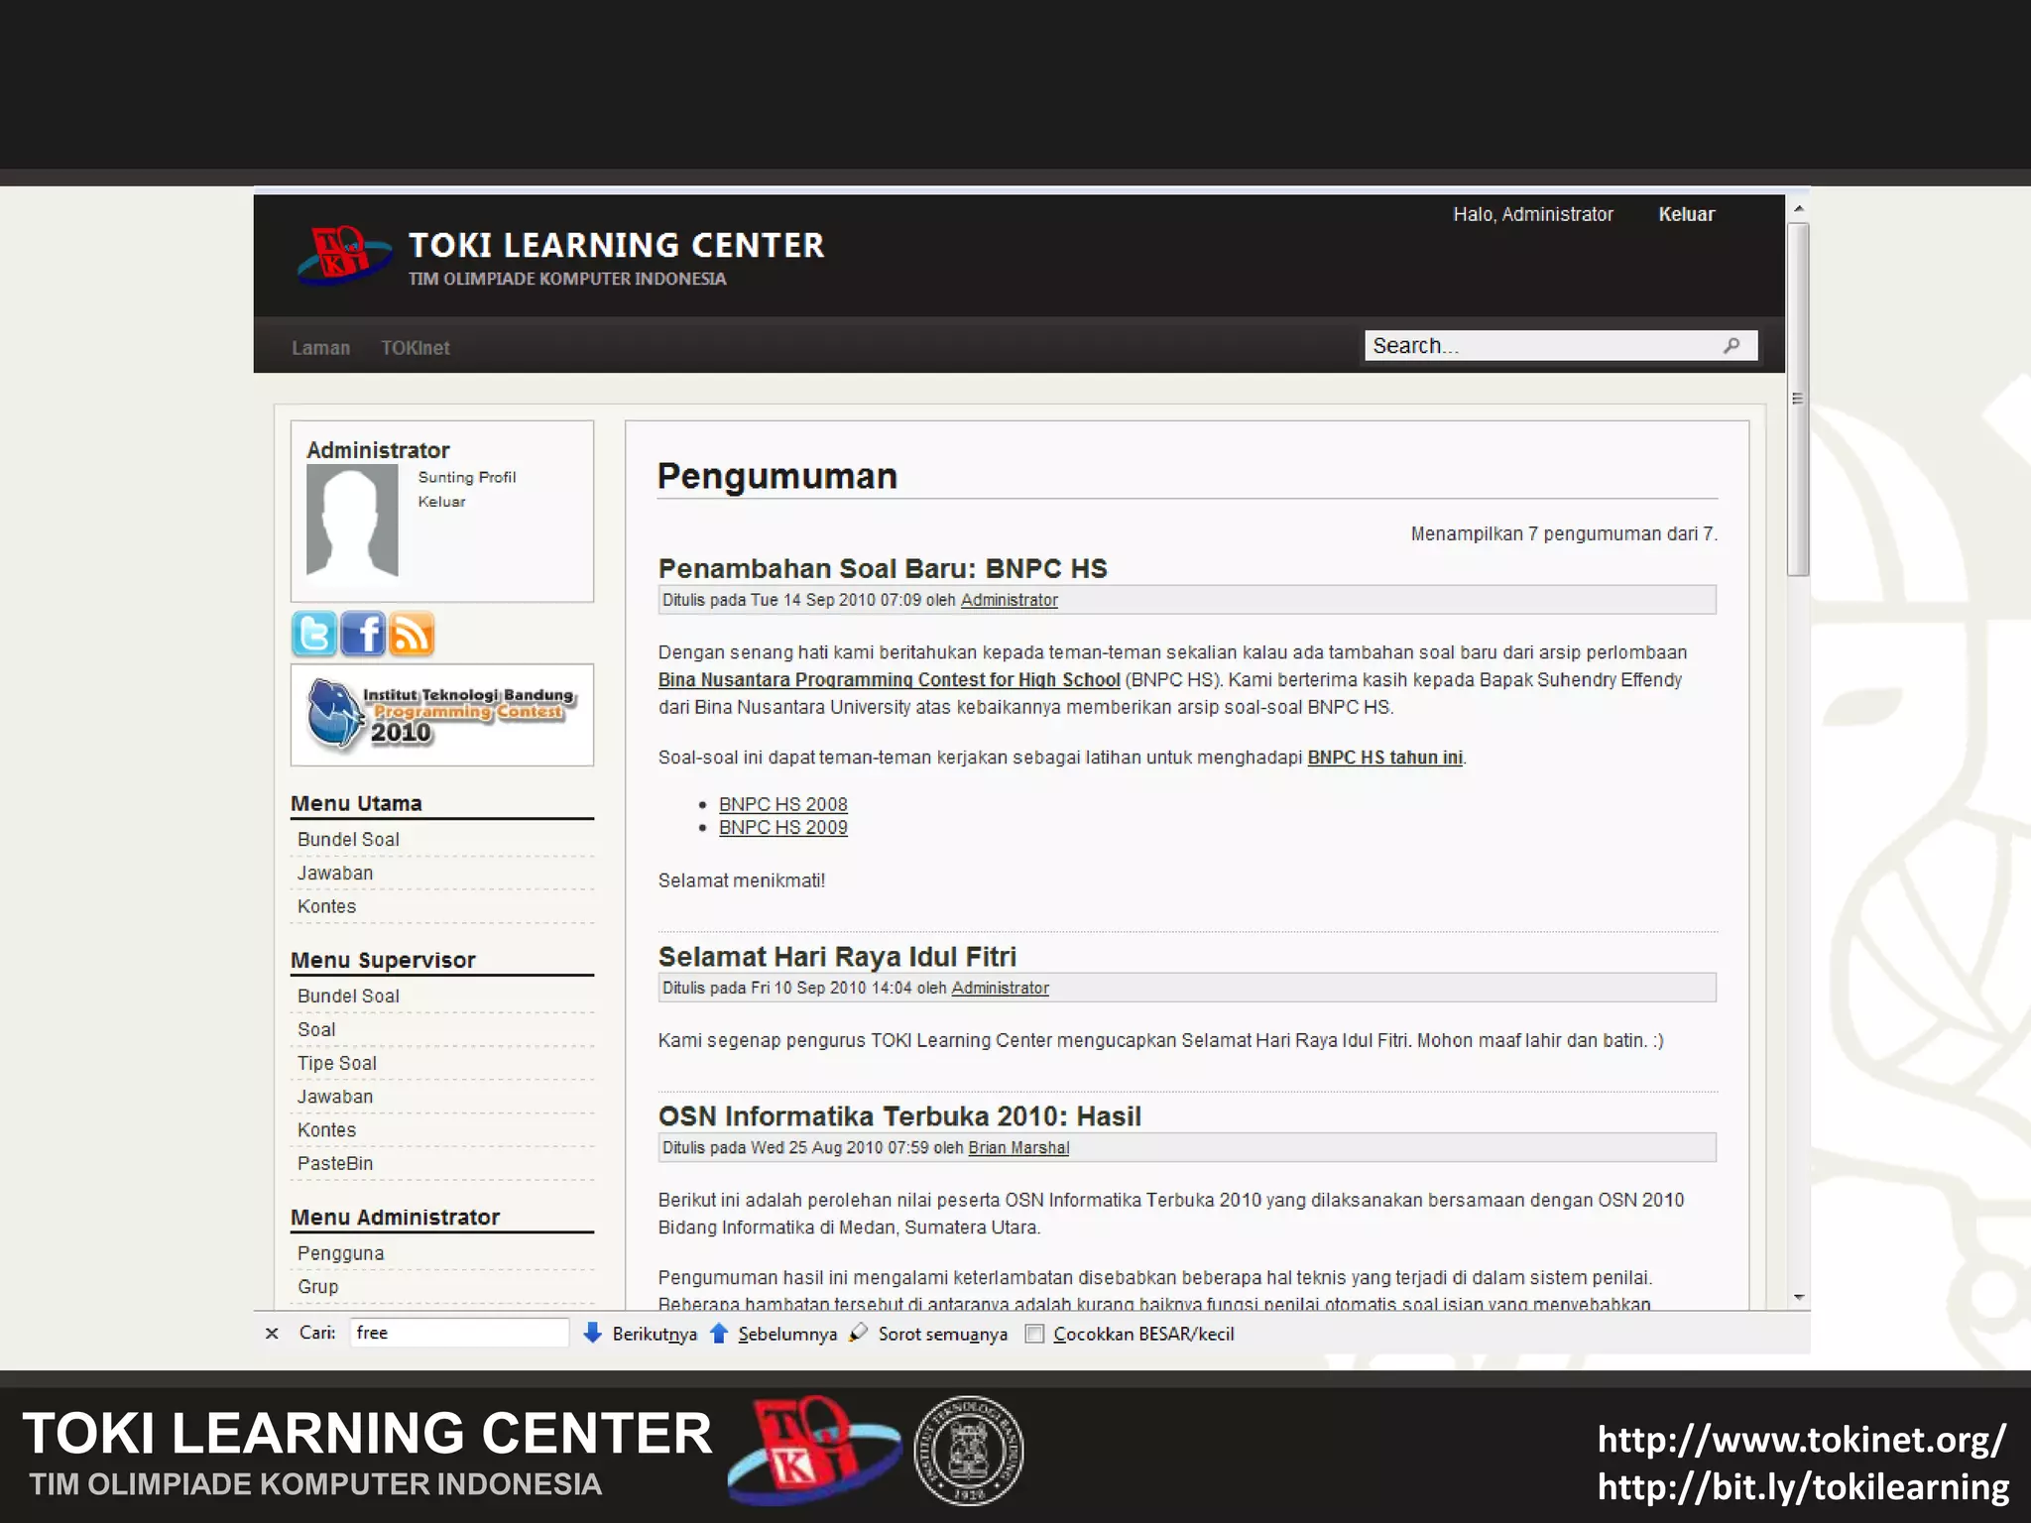Click Keluar in the top header

click(x=1686, y=214)
